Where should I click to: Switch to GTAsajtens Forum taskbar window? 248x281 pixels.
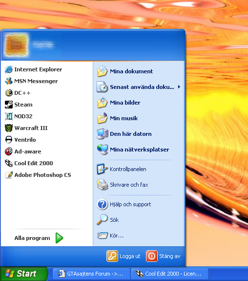pyautogui.click(x=92, y=274)
